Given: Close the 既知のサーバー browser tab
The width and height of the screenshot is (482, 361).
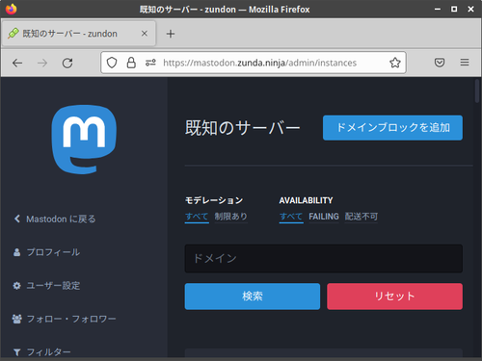Looking at the screenshot, I should coord(145,34).
